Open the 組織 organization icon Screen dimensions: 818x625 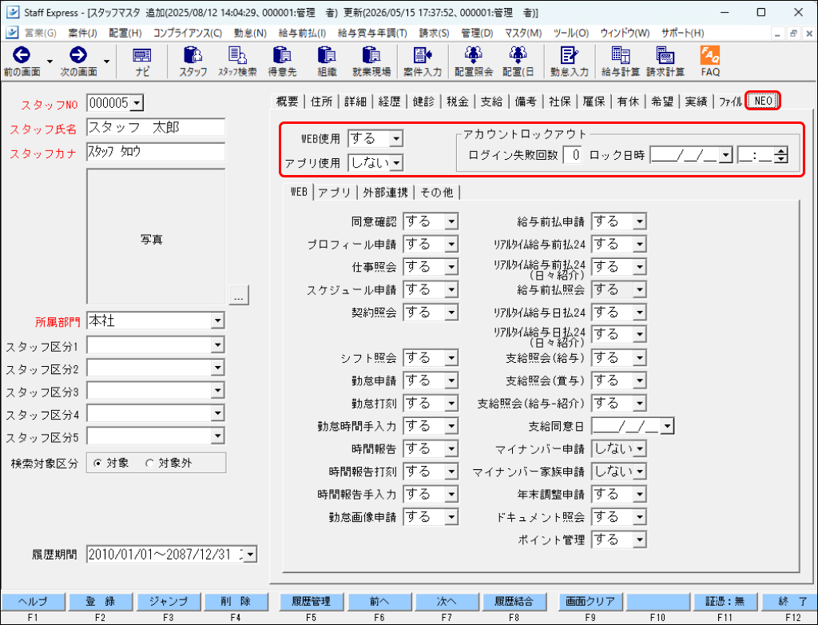point(327,62)
